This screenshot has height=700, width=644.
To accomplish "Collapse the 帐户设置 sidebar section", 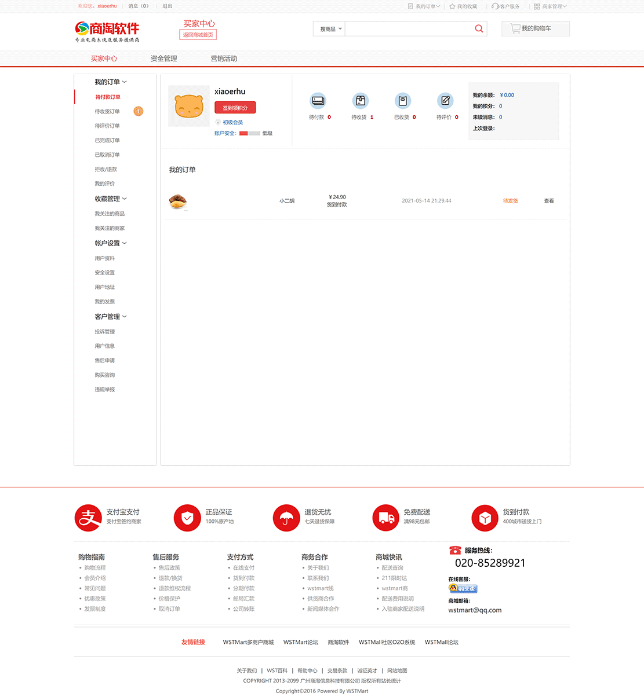I will coord(110,243).
